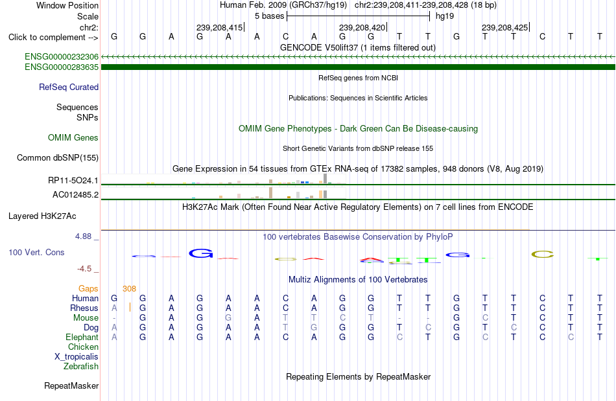Click the hg19 label beside scale bar
The image size is (616, 401).
445,16
